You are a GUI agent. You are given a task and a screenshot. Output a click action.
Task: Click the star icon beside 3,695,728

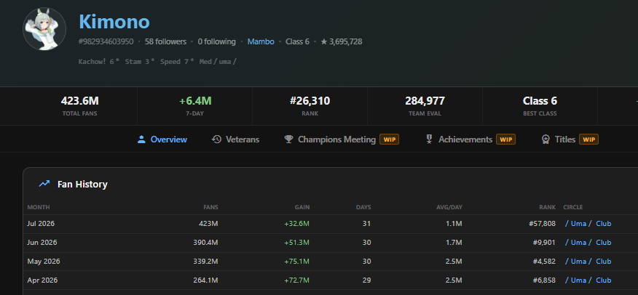click(x=324, y=41)
